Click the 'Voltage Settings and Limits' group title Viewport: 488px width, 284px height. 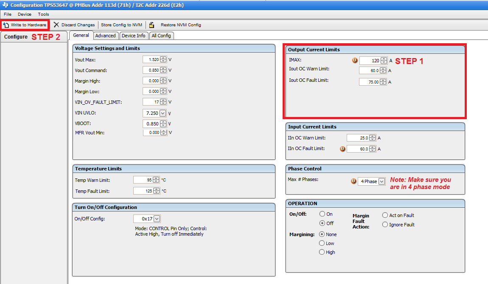point(107,48)
